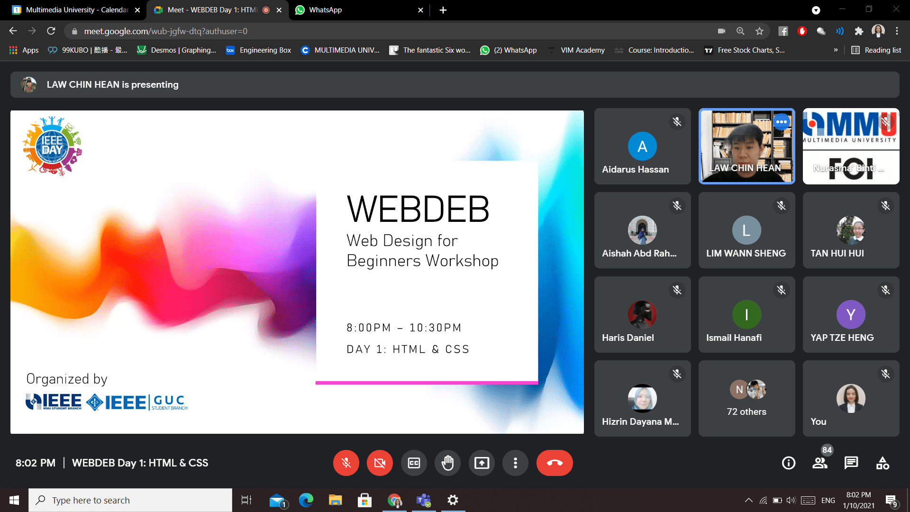
Task: Show everyone participants panel
Action: pos(820,463)
